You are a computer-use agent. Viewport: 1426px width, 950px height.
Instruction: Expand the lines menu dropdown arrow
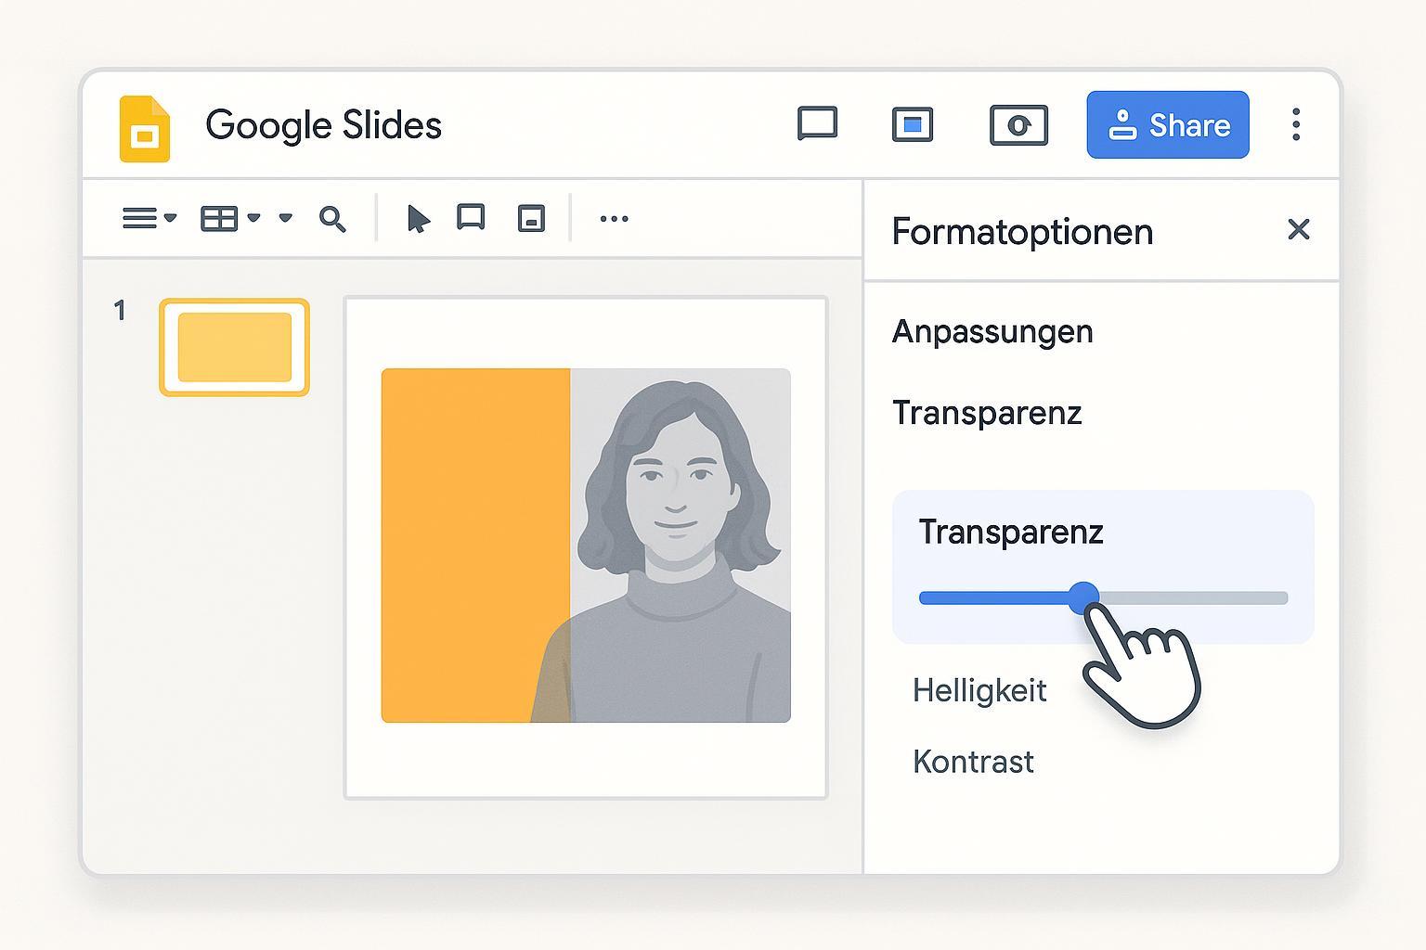click(170, 218)
